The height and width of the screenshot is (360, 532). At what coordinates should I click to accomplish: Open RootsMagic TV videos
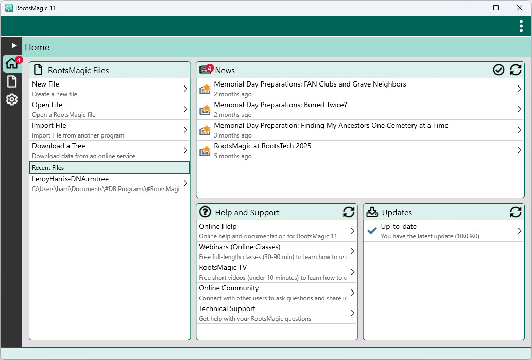[x=277, y=272]
